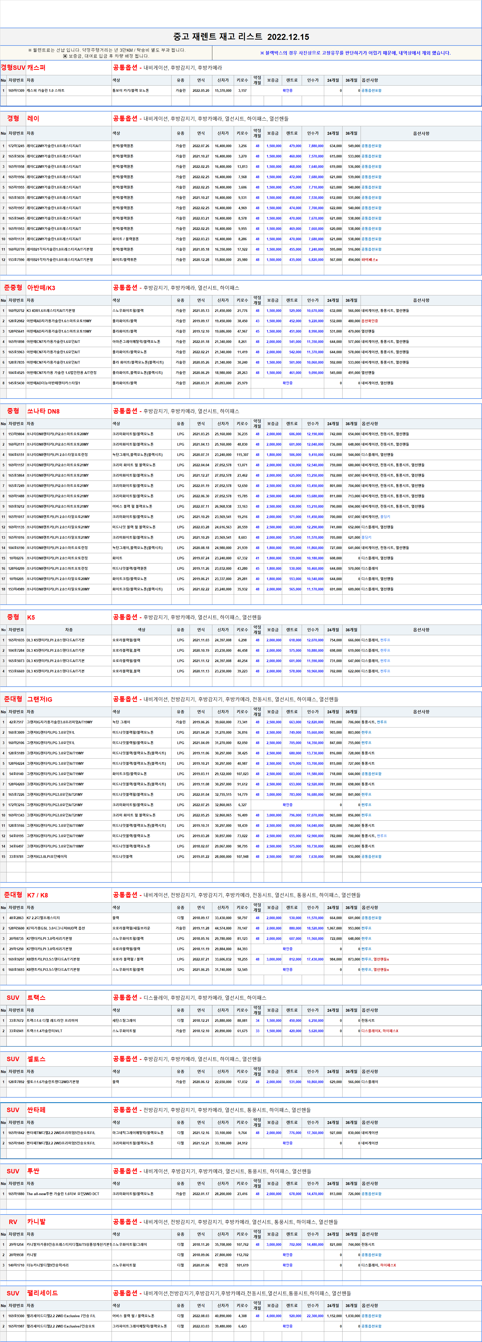The height and width of the screenshot is (1342, 482).
Task: Select acquisition price '14,470,000'
Action: point(315,1194)
